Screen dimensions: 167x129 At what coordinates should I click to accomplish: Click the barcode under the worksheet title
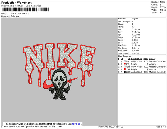point(25,9)
